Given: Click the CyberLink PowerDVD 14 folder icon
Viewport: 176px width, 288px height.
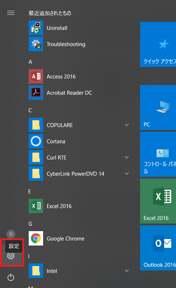Looking at the screenshot, I should pos(36,174).
